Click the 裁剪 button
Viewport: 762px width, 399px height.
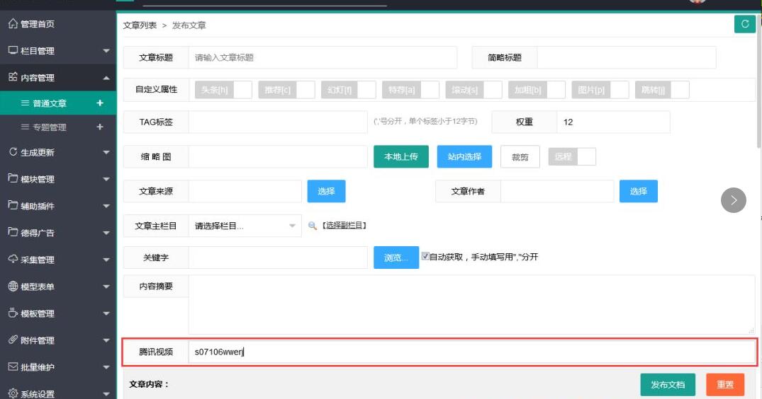click(x=520, y=156)
